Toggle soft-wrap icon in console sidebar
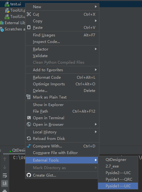 (5, 175)
